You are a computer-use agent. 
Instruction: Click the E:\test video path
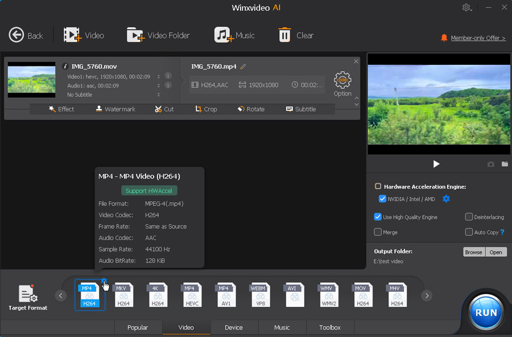pos(388,261)
